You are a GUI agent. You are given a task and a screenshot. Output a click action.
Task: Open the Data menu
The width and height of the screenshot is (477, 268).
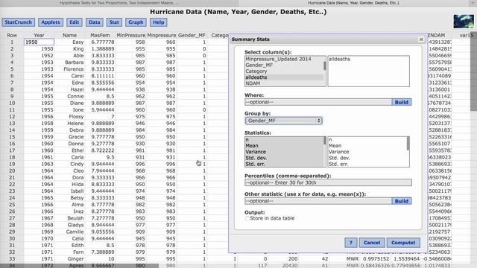pos(95,22)
